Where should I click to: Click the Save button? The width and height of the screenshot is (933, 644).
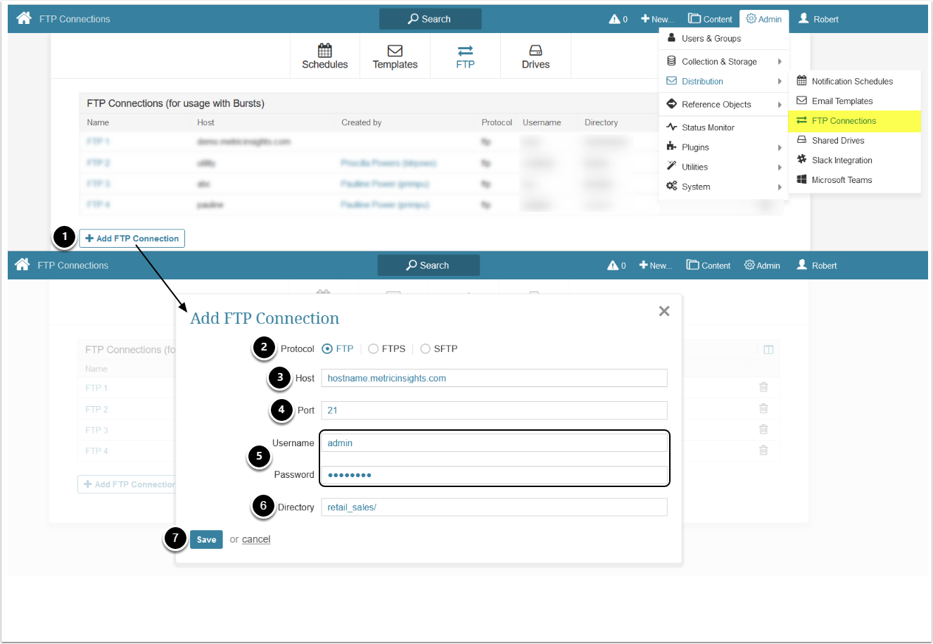[x=206, y=540]
